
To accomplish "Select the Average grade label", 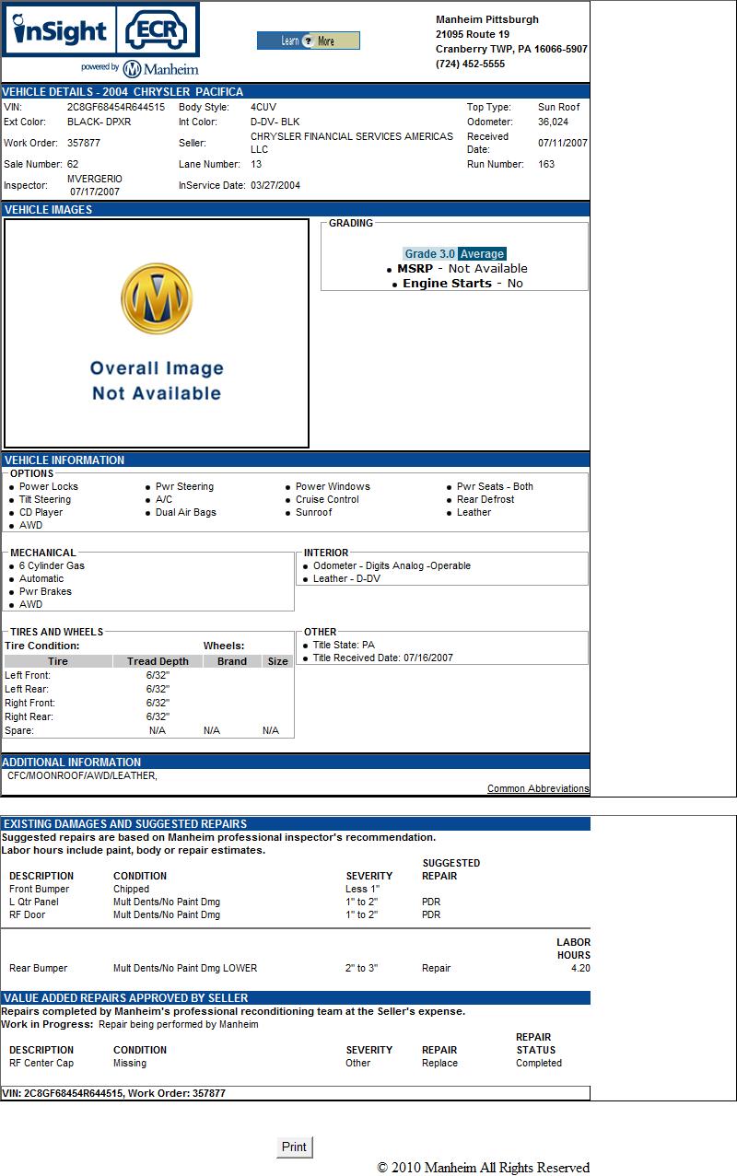I will [x=482, y=254].
